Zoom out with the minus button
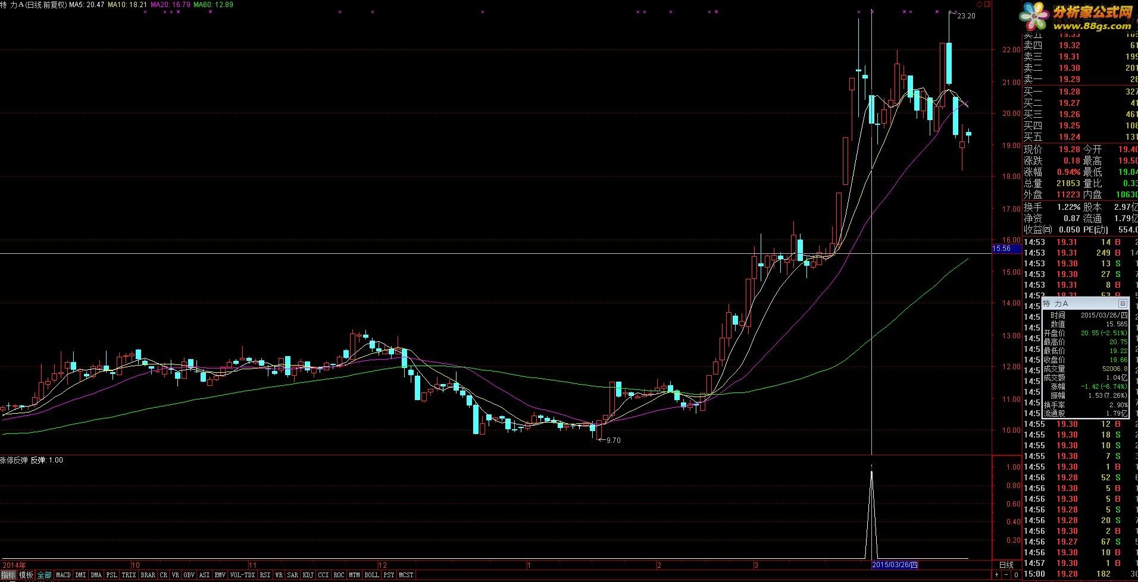The height and width of the screenshot is (582, 1138). [x=1006, y=575]
